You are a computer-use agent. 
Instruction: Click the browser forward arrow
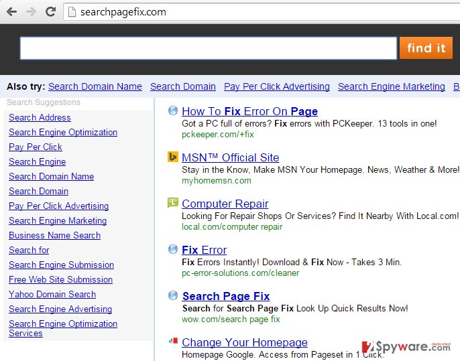click(x=31, y=12)
